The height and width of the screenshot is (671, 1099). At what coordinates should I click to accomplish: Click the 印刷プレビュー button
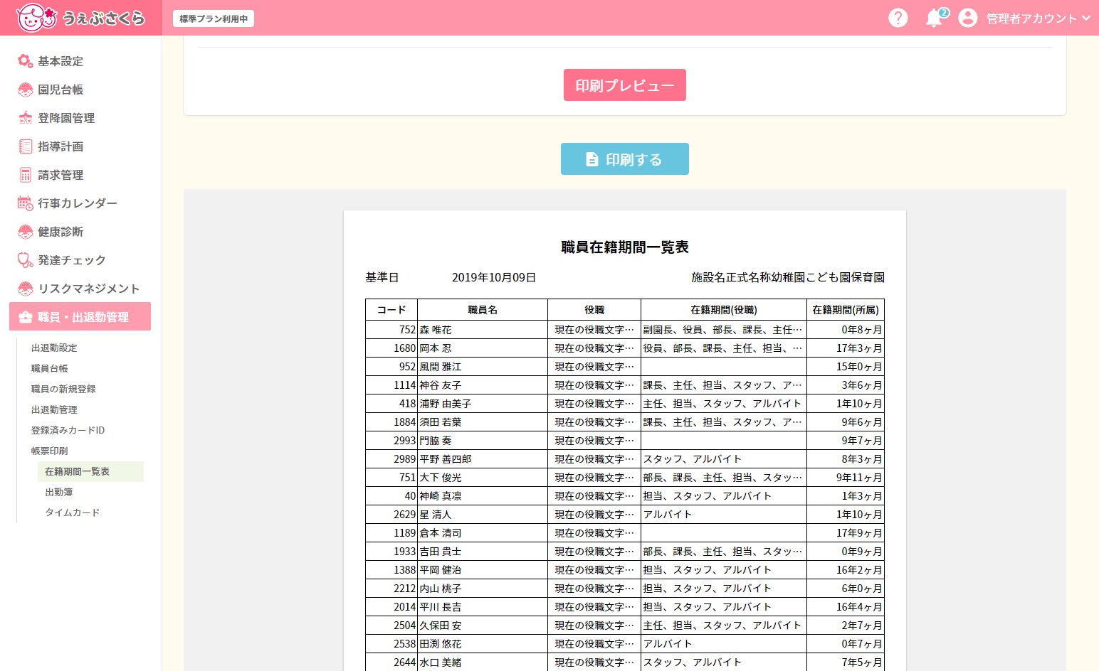[625, 85]
